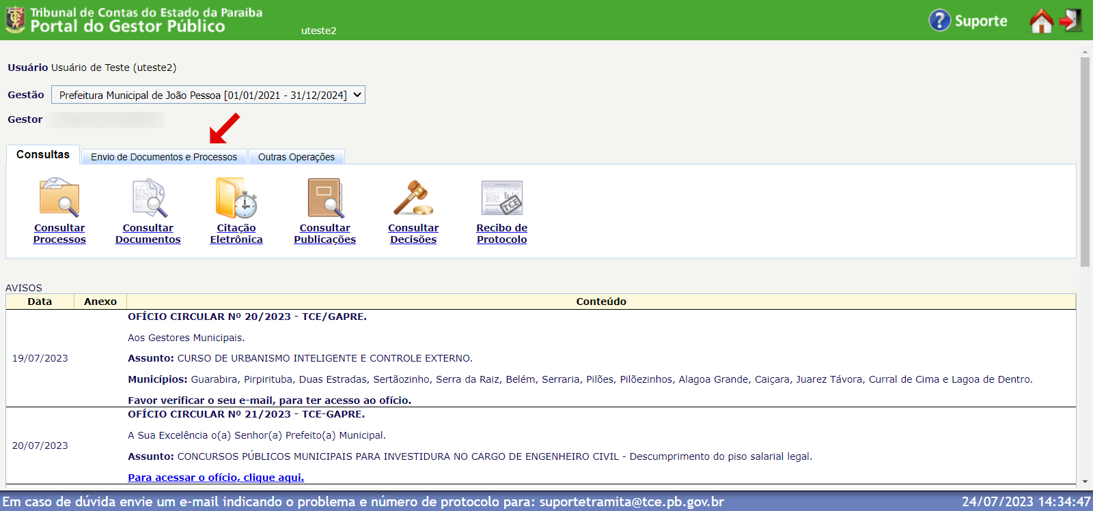The image size is (1093, 511).
Task: Click the Suporte text in header
Action: click(981, 20)
